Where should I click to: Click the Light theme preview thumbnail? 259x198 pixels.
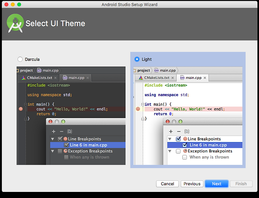[188, 115]
